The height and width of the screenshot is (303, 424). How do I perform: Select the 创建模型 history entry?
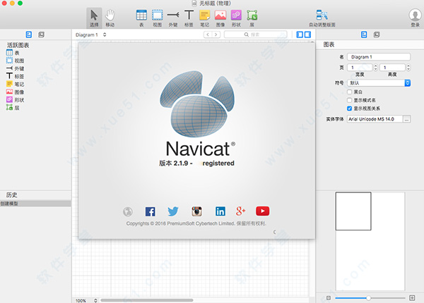35,204
